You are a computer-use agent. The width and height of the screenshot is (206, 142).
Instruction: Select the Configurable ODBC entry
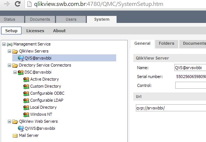47,93
